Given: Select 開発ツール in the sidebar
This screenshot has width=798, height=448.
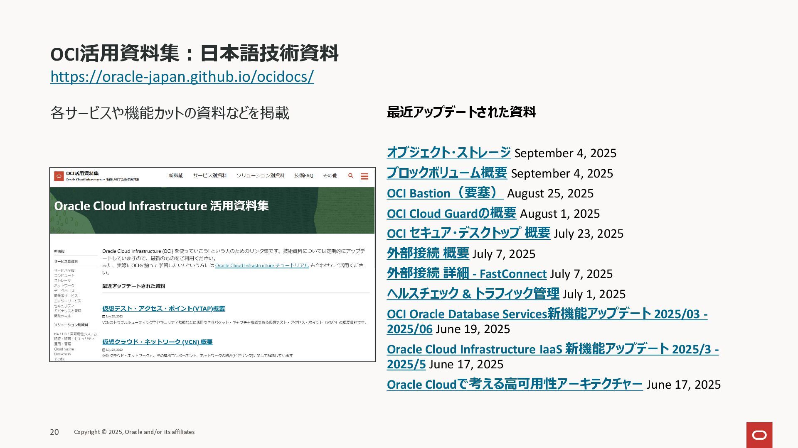Looking at the screenshot, I should [62, 316].
